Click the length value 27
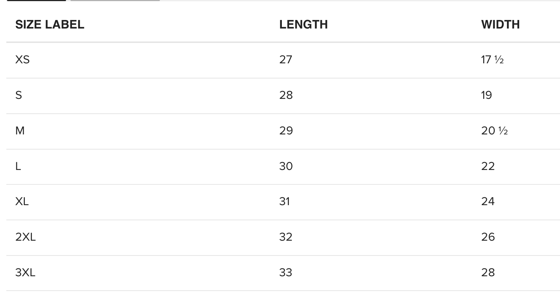The image size is (560, 294). tap(286, 60)
